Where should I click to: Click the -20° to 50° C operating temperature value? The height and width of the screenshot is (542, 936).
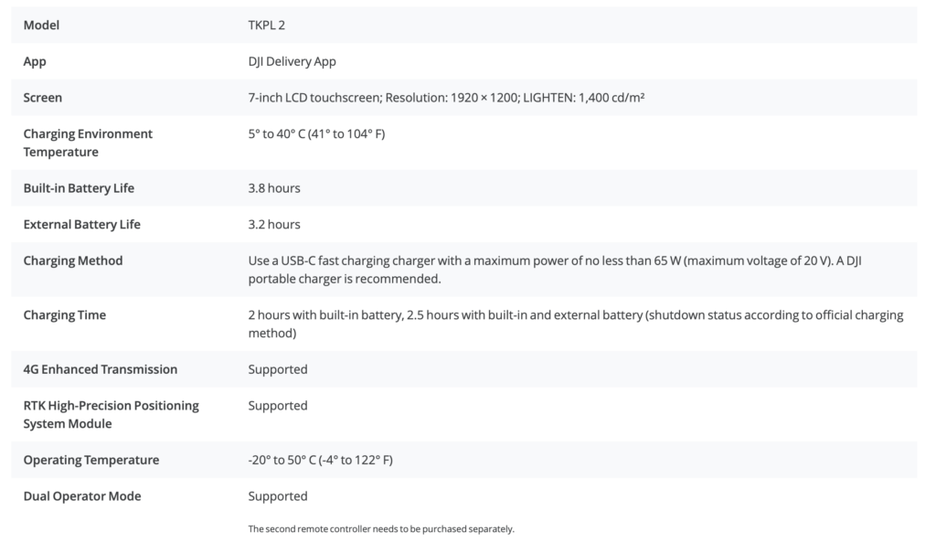point(320,460)
